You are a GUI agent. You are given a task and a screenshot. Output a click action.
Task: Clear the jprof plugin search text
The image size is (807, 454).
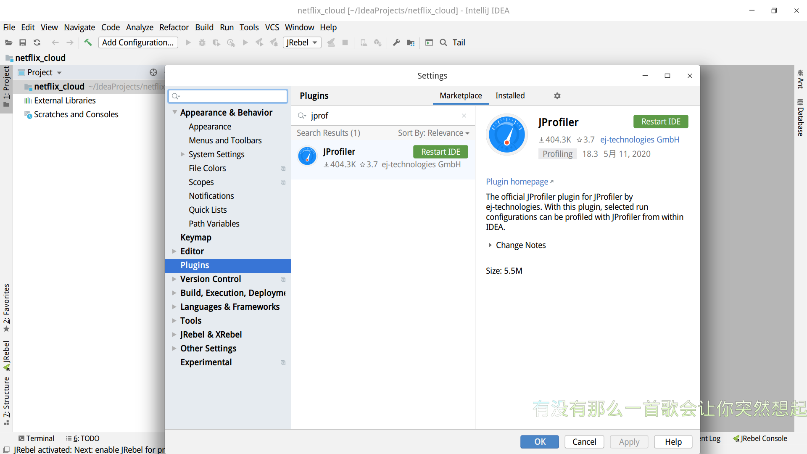pyautogui.click(x=464, y=116)
